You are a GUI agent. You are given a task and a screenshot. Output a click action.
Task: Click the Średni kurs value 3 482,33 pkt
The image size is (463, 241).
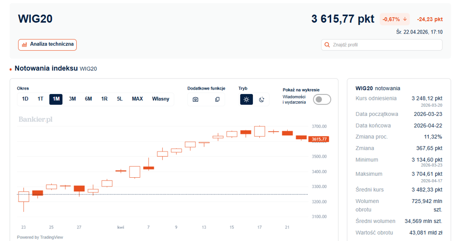click(x=427, y=190)
